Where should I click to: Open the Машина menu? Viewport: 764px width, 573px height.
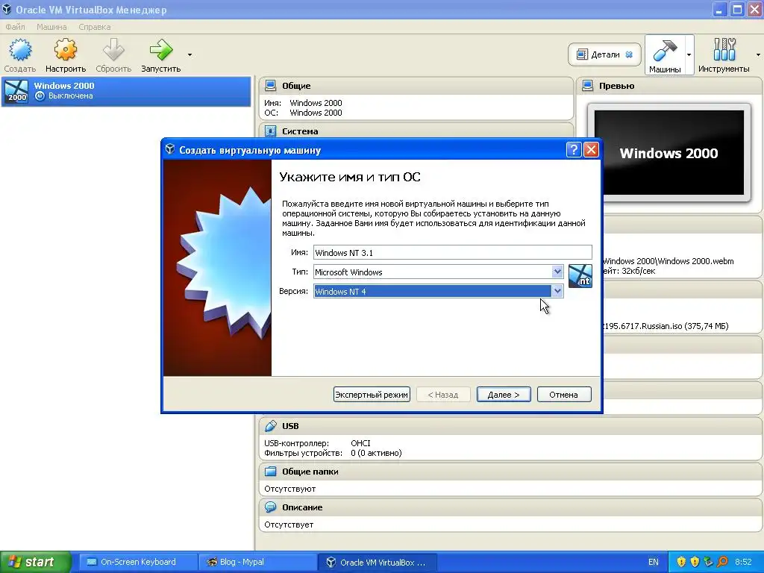[51, 27]
